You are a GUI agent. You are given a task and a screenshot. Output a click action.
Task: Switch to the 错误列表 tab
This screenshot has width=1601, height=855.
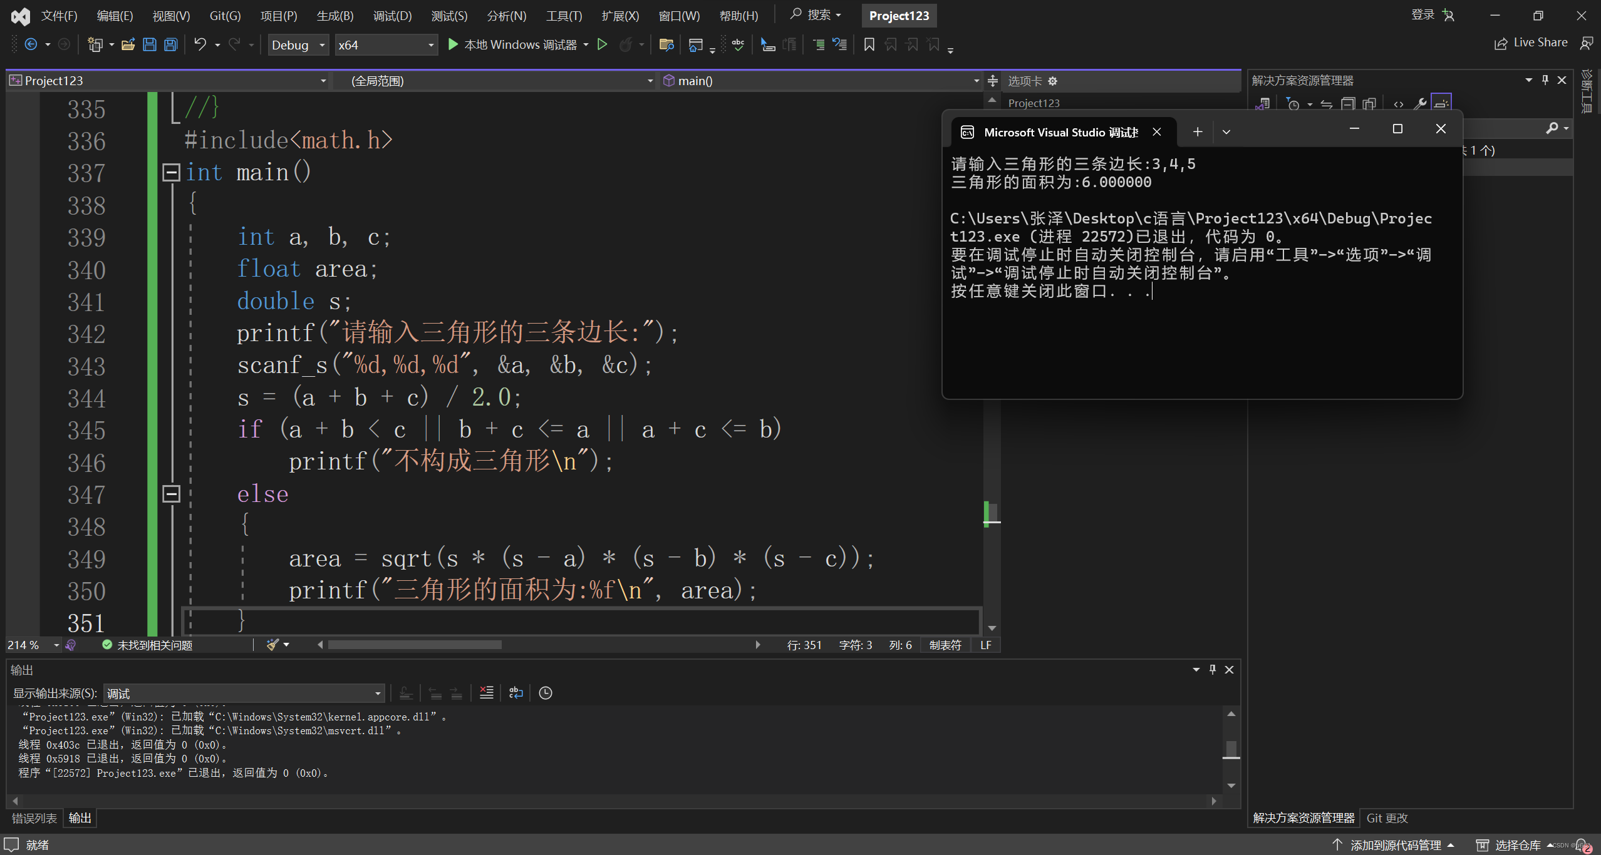[34, 818]
